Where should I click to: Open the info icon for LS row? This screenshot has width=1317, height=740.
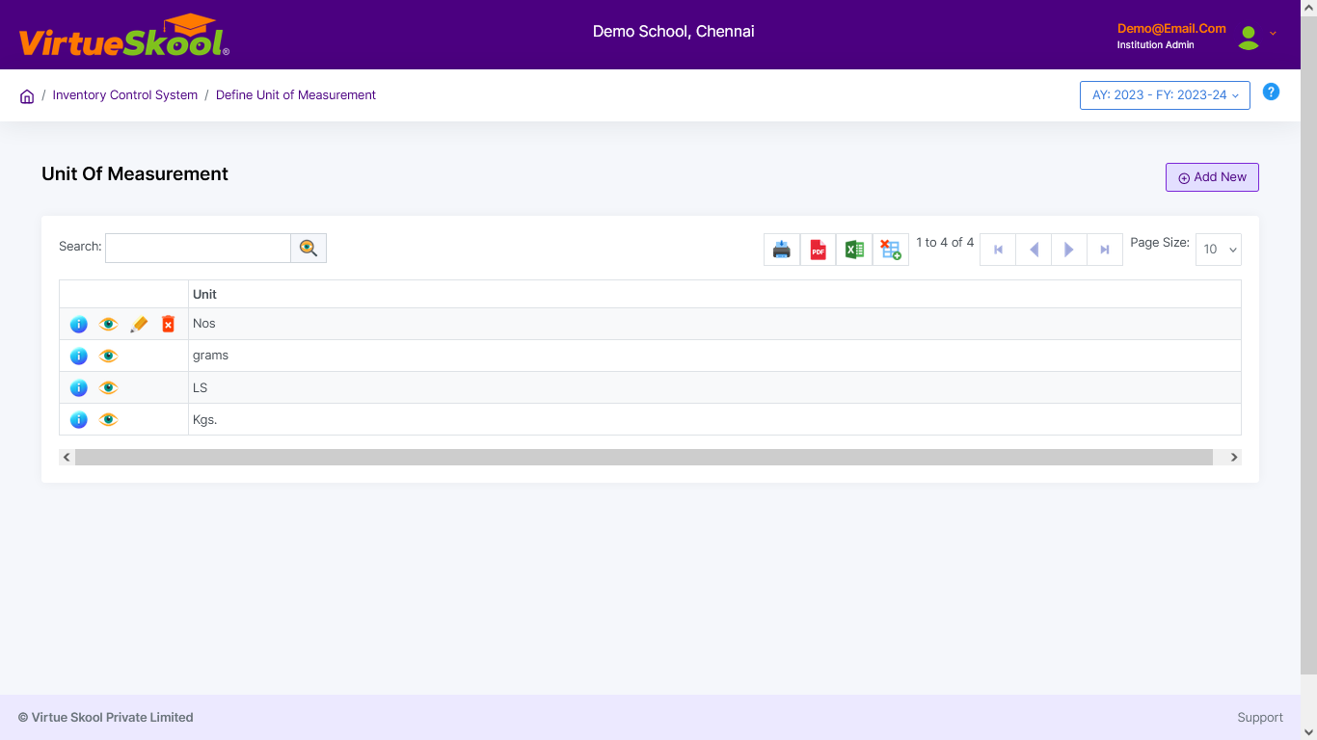click(79, 388)
